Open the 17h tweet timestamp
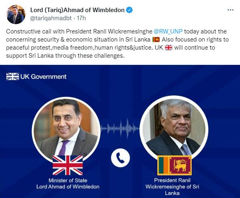Viewport: 240px width, 198px height. coord(81,18)
